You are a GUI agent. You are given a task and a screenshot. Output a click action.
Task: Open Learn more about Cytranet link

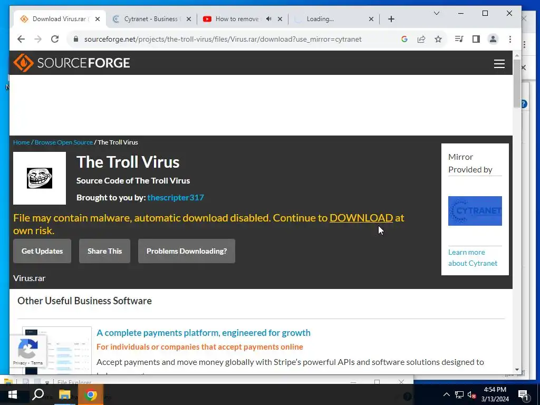[x=473, y=257]
